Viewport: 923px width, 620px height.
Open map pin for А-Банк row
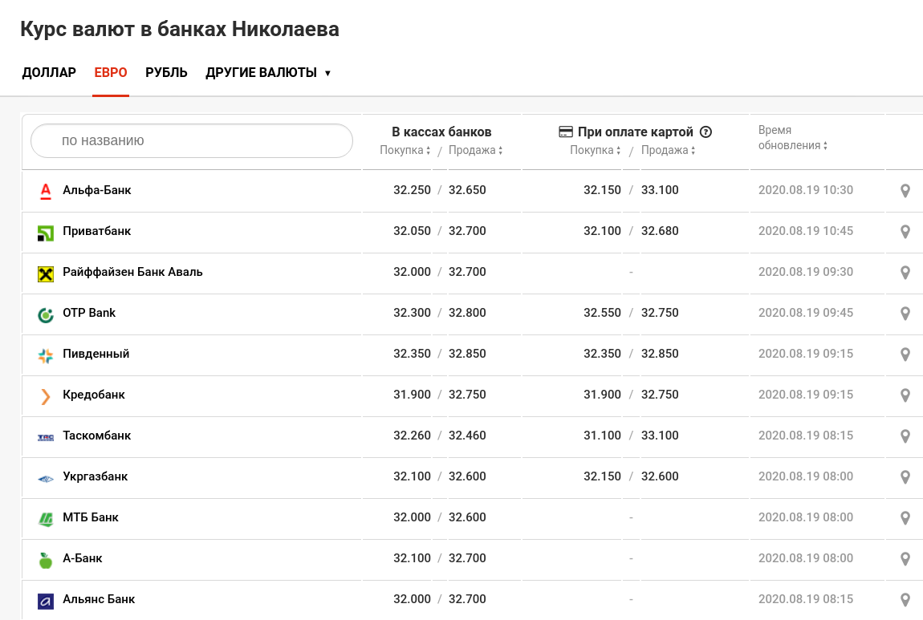(x=905, y=559)
